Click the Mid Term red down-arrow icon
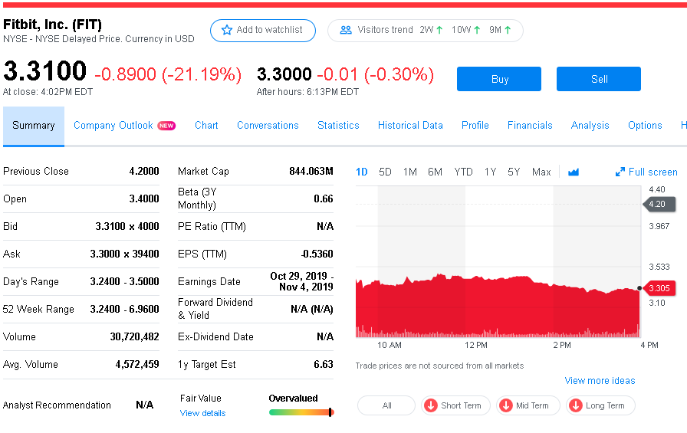Image resolution: width=687 pixels, height=433 pixels. click(506, 405)
